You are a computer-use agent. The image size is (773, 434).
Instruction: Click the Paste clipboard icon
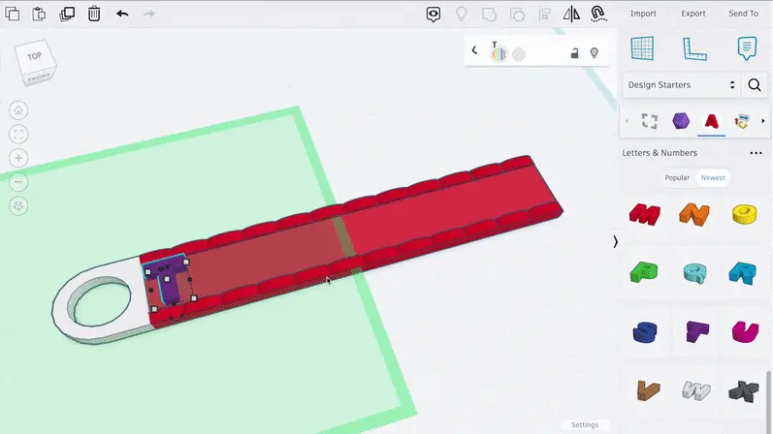[x=39, y=14]
